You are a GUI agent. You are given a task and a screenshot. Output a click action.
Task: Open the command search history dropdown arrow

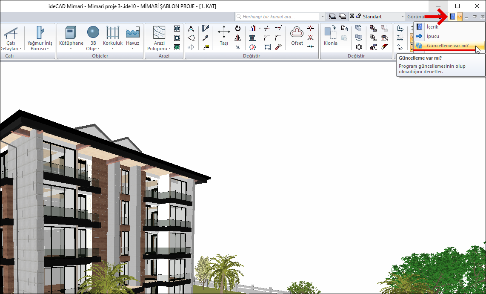[323, 17]
